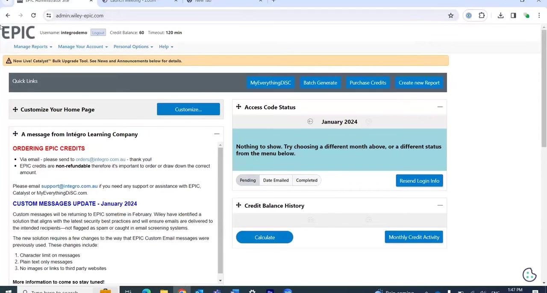Click the January 2024 month label

(x=339, y=122)
